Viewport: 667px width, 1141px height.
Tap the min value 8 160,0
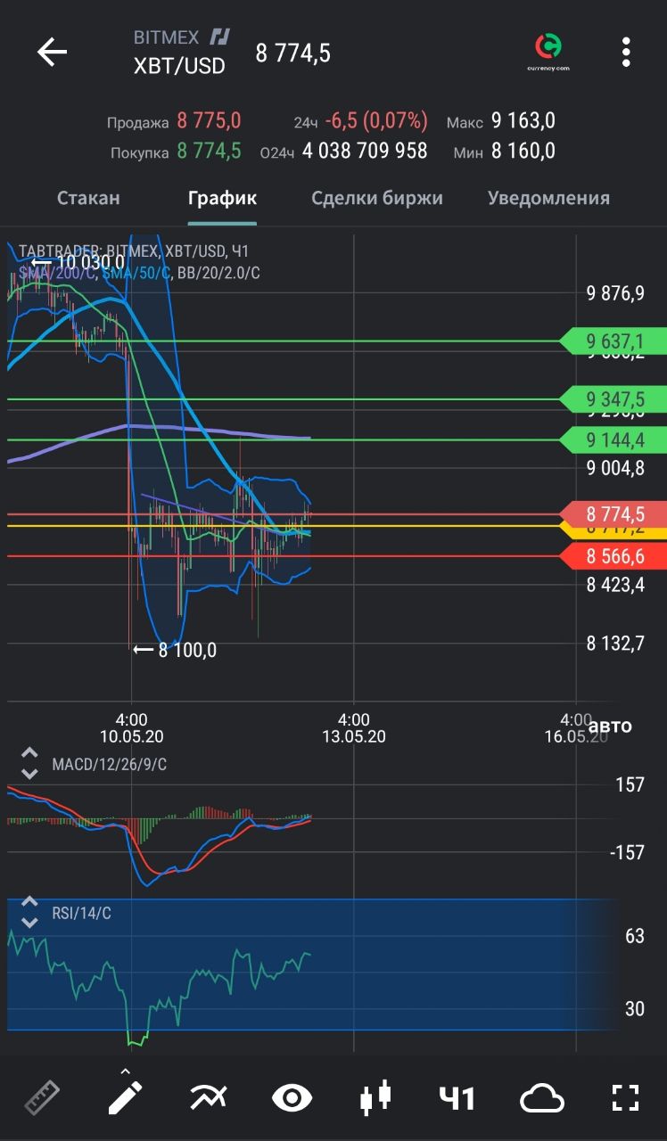(x=523, y=151)
